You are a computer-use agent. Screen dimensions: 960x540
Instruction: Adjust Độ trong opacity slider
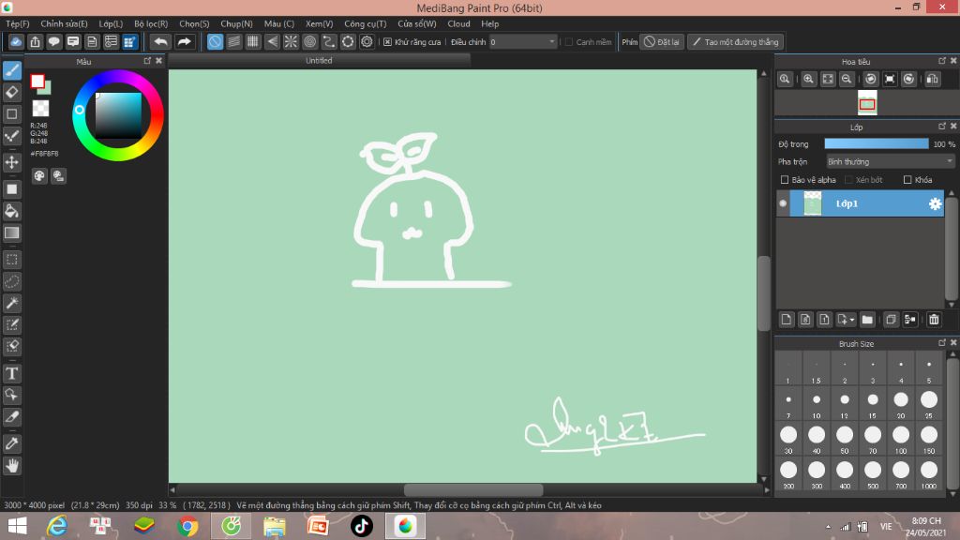coord(877,143)
